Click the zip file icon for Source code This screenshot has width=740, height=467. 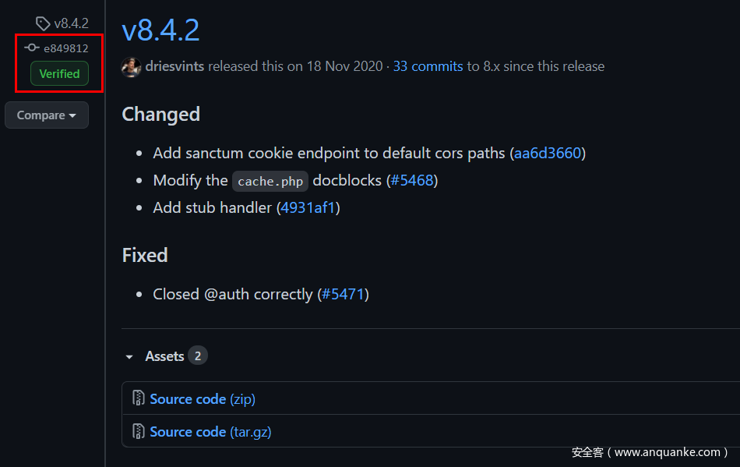click(138, 398)
